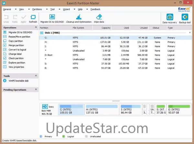The width and height of the screenshot is (194, 144).
Task: Open the Partitions menu
Action: [37, 9]
